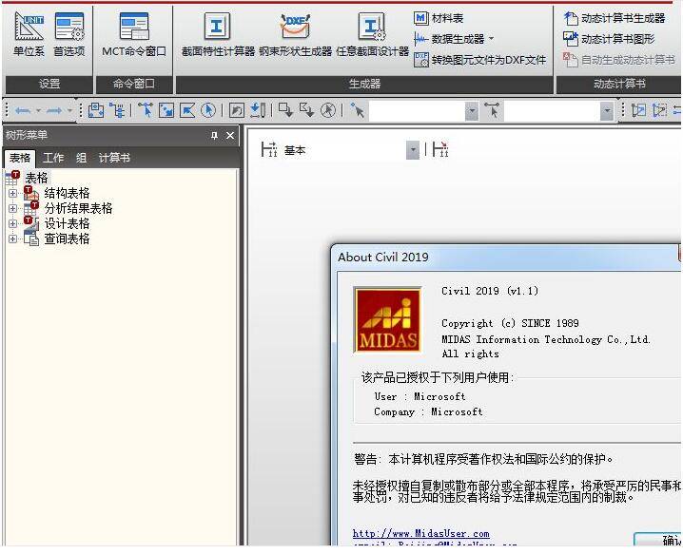Click the element number input field
This screenshot has height=554, width=683.
click(553, 111)
